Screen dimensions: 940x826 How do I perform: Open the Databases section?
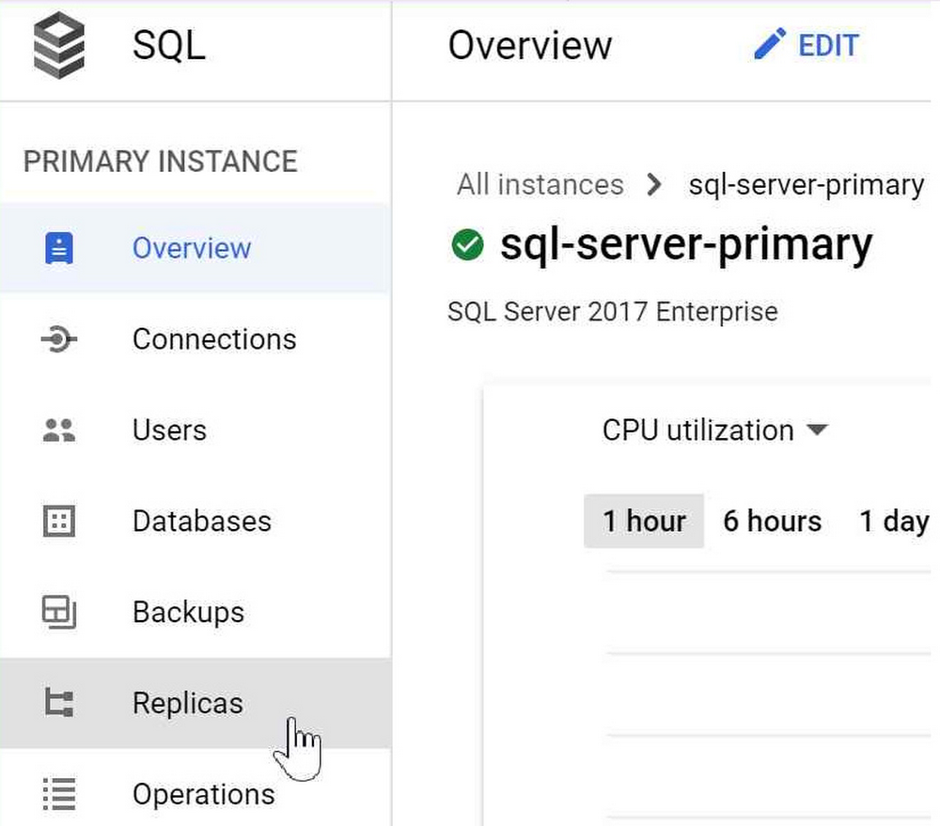[x=196, y=521]
